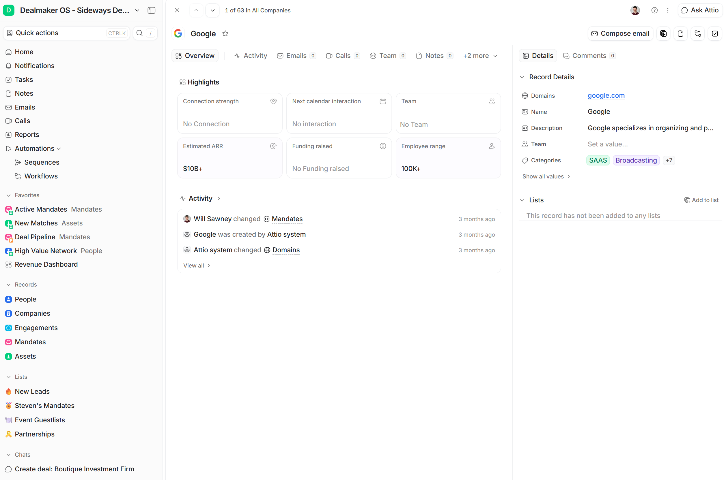
Task: Open the three-dot more options menu
Action: point(668,10)
